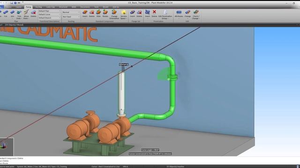Screen dimensions: 300x168
Task: Insert a flange set
Action: click(x=132, y=14)
